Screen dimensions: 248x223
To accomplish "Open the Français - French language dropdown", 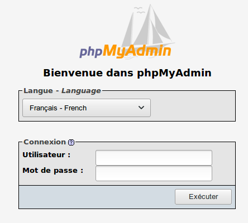I will [87, 108].
